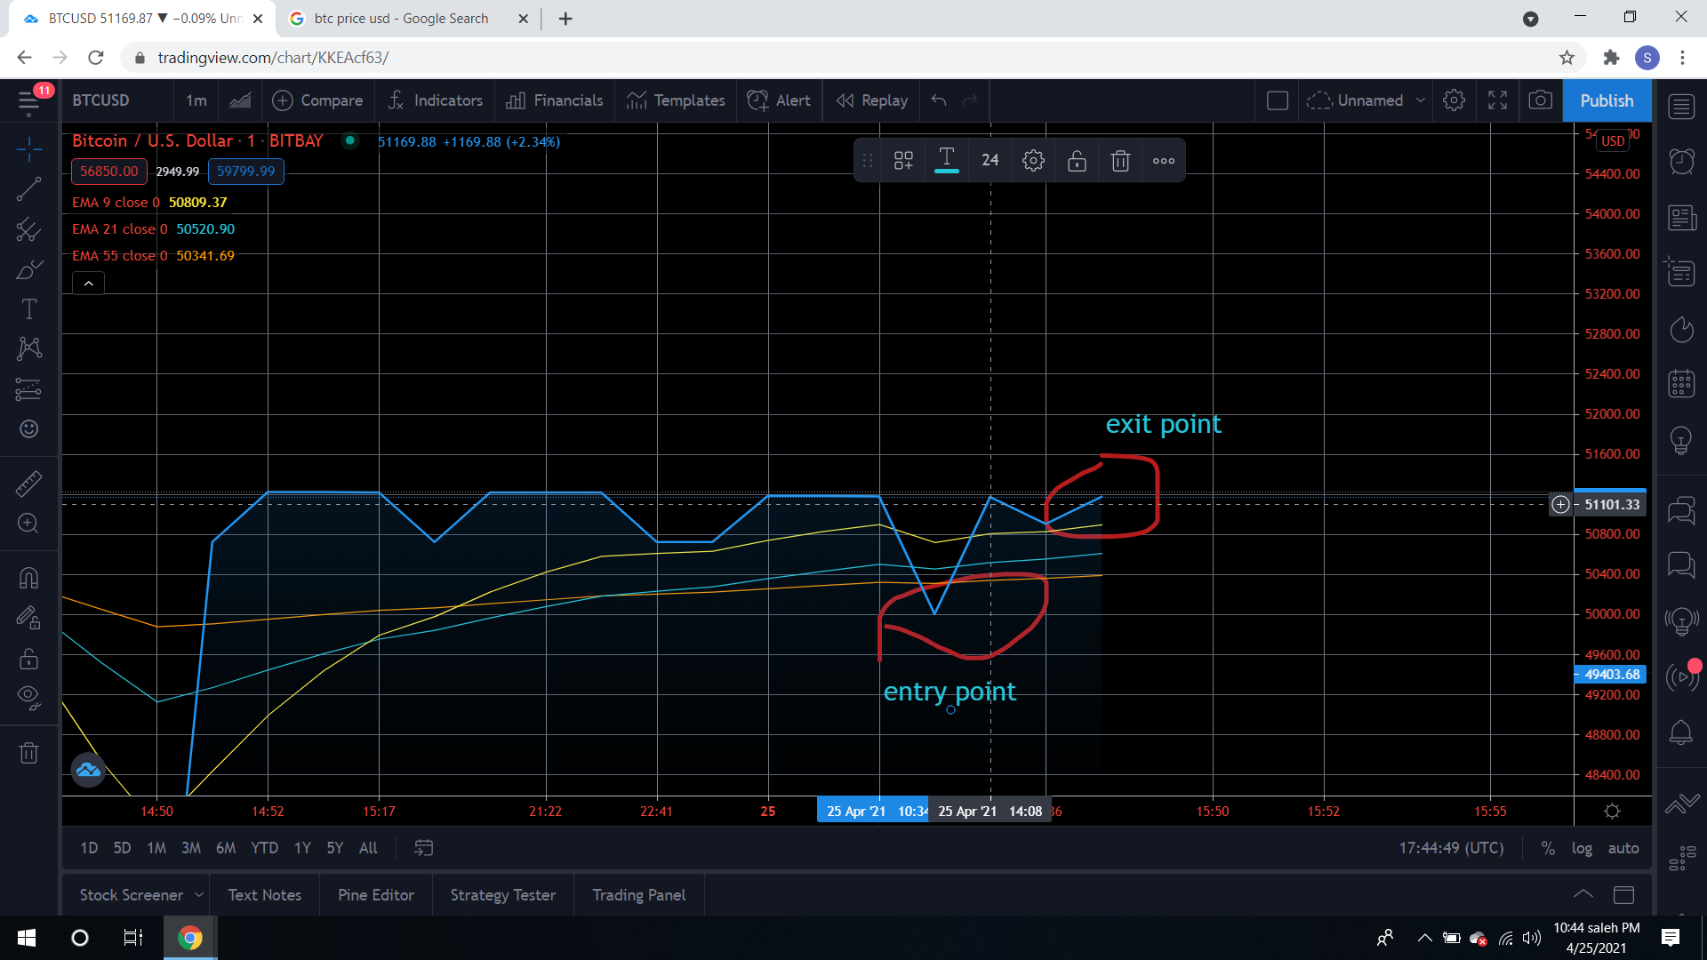Select the Text annotation tool in sidebar
The height and width of the screenshot is (960, 1707).
(28, 308)
